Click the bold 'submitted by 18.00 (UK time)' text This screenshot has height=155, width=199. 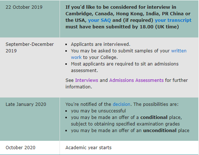click(142, 27)
